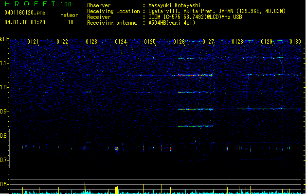Click the 0.8 frequency axis label
This screenshot has height=194, width=306.
click(x=4, y=136)
